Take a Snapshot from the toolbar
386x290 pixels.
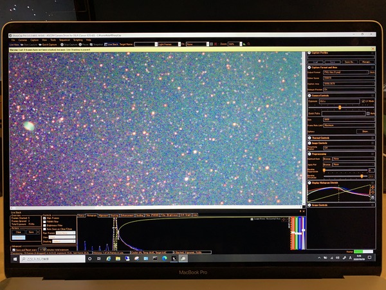pyautogui.click(x=96, y=44)
